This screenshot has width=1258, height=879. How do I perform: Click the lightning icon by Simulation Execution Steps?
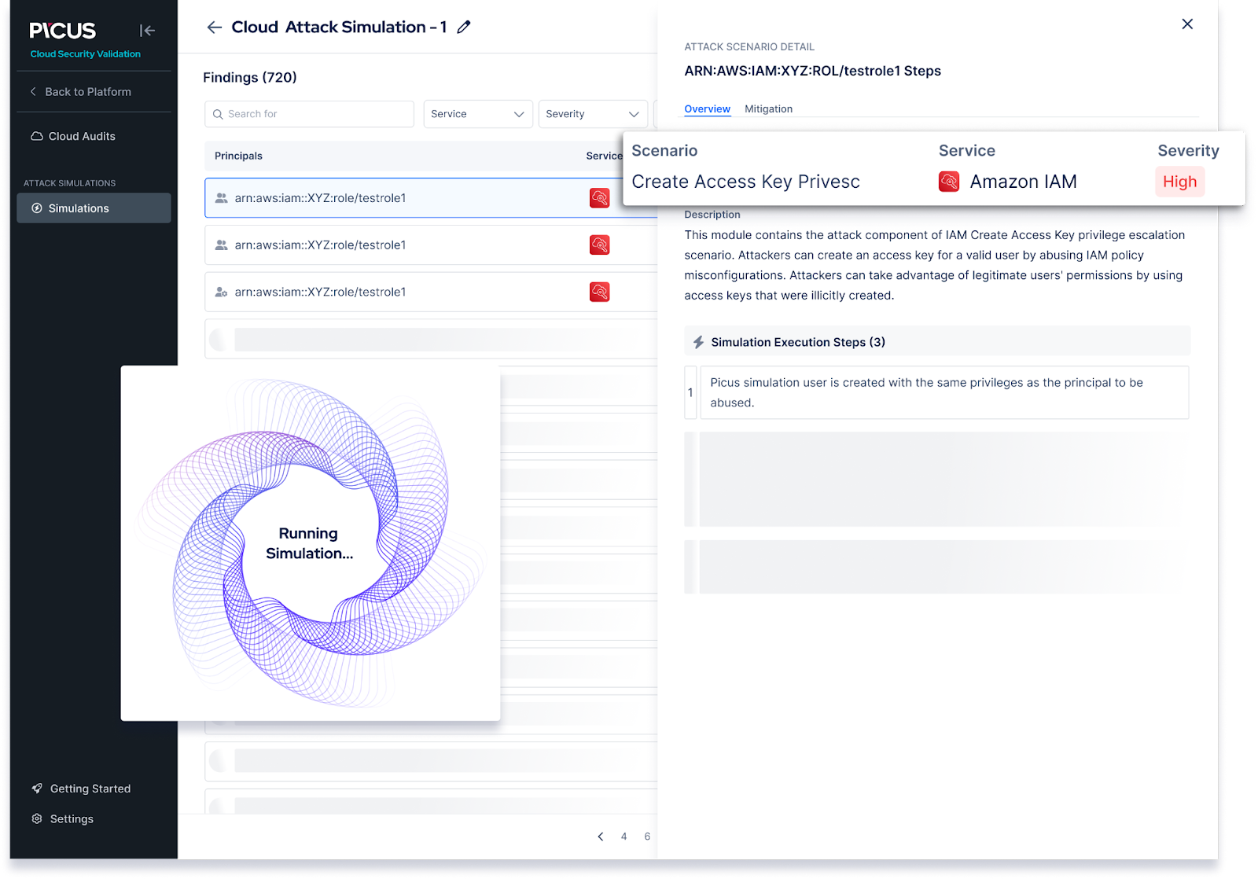point(698,342)
